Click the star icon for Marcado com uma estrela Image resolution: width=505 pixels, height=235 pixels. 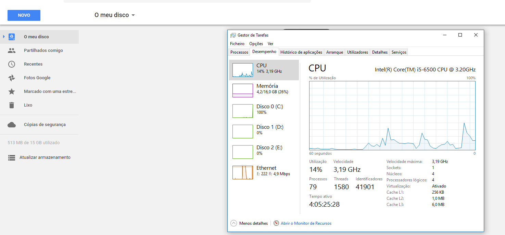point(12,92)
